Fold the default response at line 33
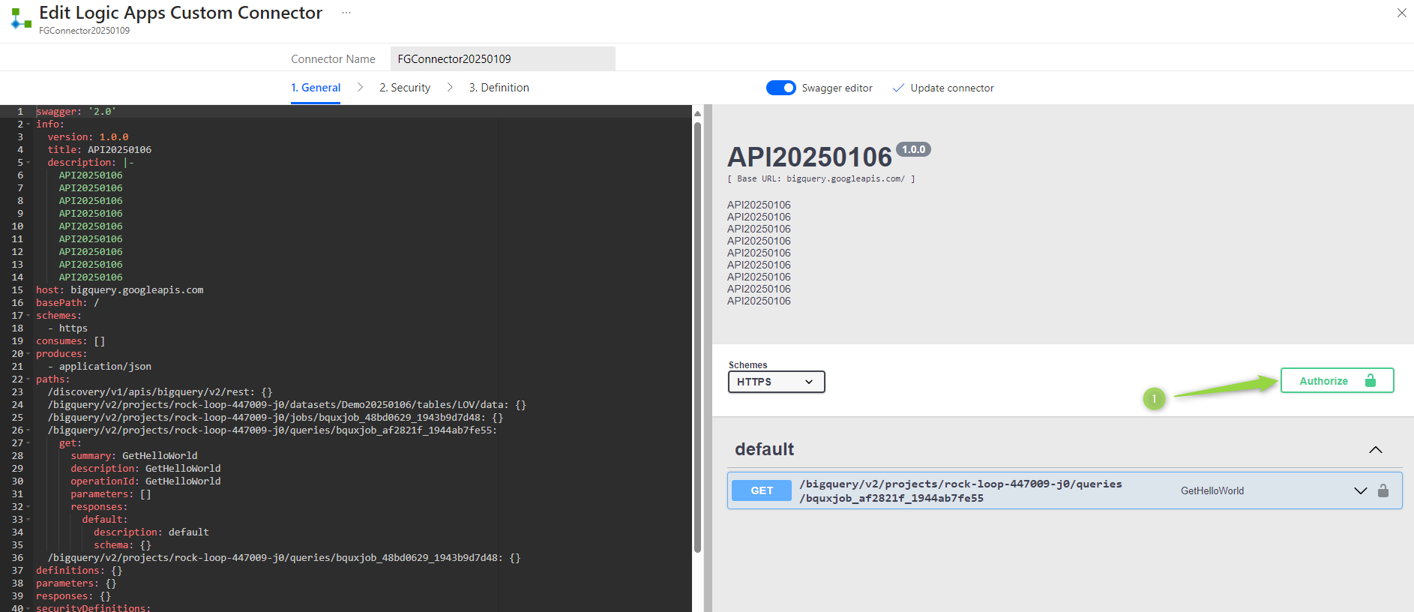 click(28, 520)
